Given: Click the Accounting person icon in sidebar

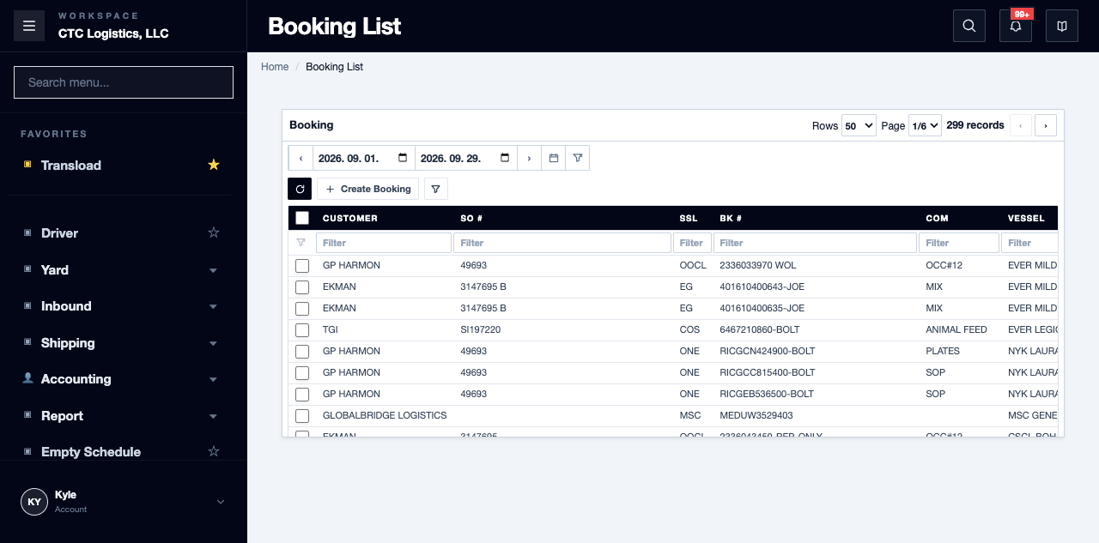Looking at the screenshot, I should 27,378.
